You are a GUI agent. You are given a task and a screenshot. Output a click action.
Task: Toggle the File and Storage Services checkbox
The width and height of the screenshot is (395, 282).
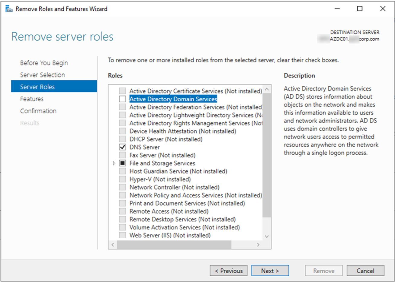[122, 163]
